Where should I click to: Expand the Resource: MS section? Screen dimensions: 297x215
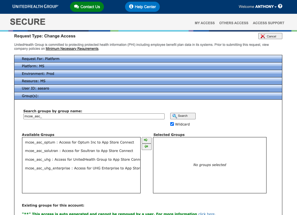(148, 81)
